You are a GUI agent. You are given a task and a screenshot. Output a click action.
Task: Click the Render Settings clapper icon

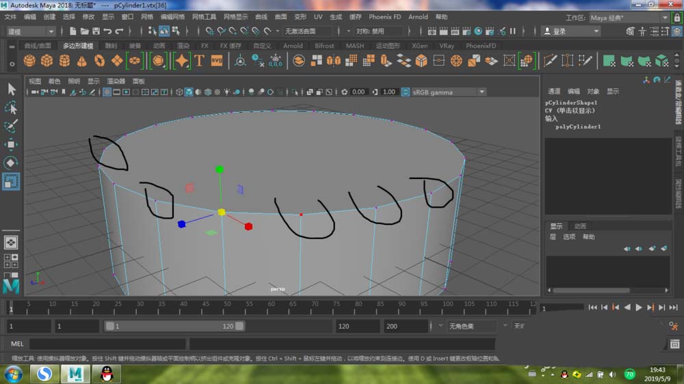[x=466, y=31]
